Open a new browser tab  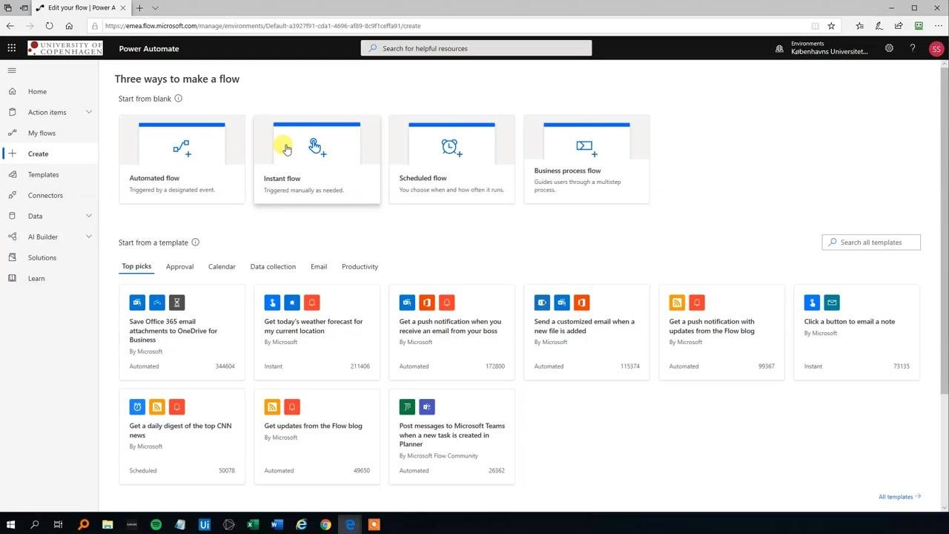139,8
